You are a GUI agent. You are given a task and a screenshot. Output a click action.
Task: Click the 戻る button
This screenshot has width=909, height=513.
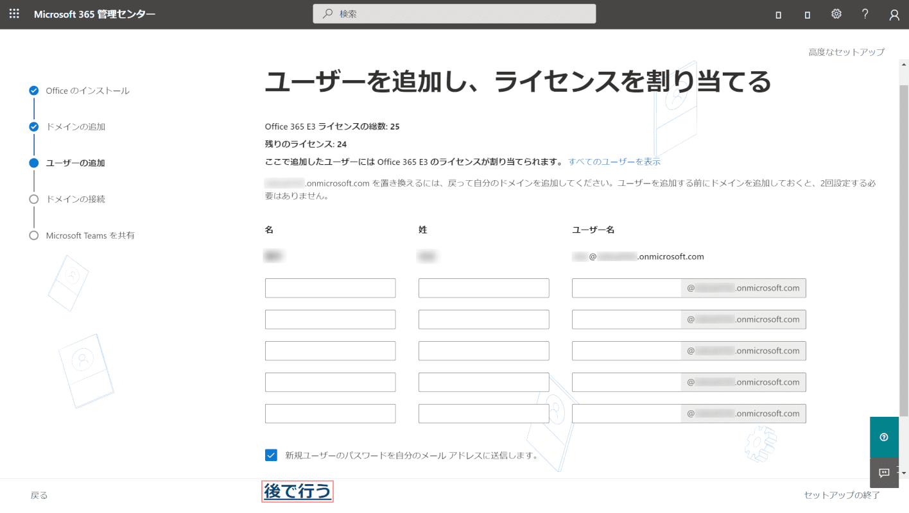click(39, 495)
